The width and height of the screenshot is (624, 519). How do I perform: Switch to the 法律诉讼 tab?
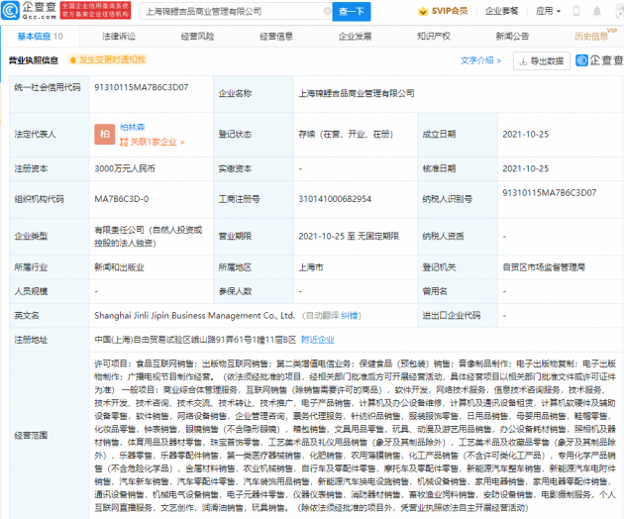118,36
